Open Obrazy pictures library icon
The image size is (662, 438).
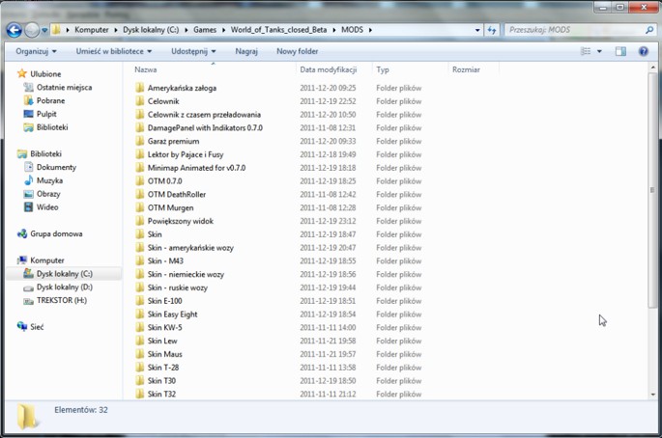click(28, 194)
